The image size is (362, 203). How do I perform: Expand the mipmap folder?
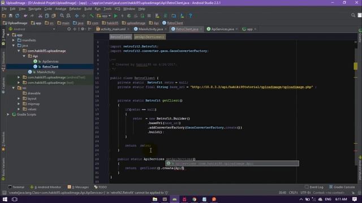[x=19, y=104]
